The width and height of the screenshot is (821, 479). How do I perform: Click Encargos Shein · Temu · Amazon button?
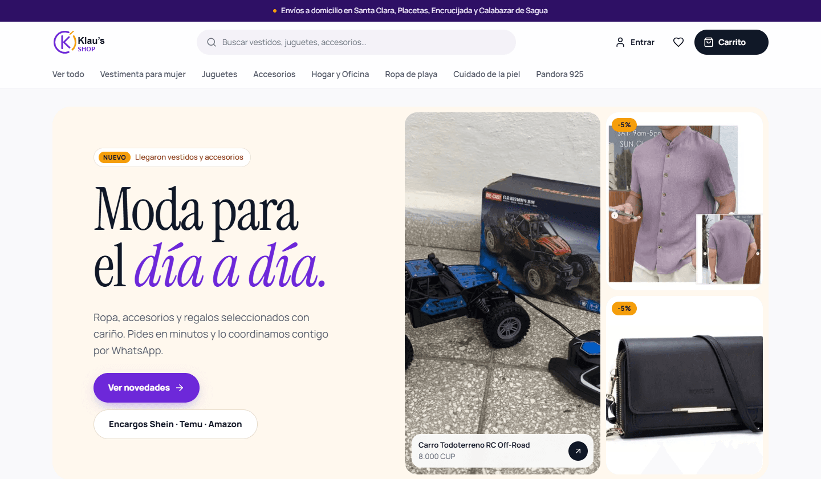176,424
